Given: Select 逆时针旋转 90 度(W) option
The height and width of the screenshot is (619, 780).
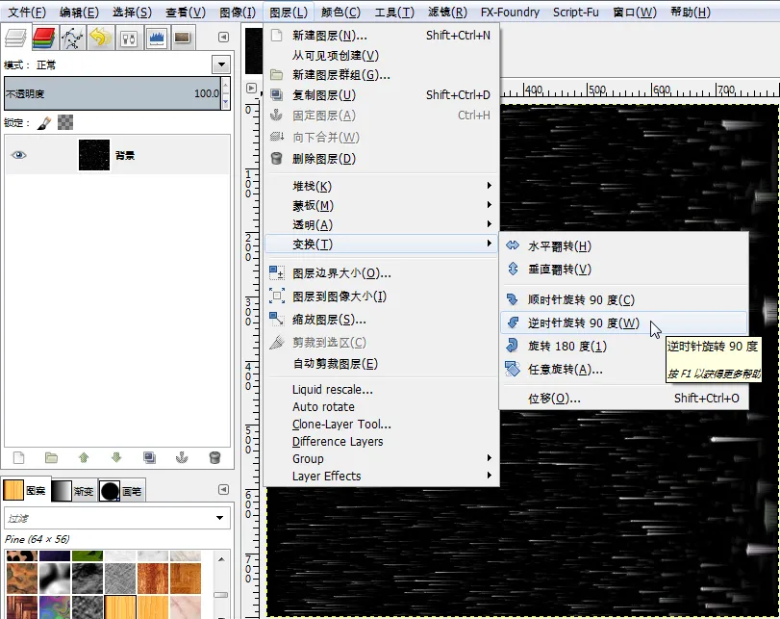Looking at the screenshot, I should coord(624,323).
